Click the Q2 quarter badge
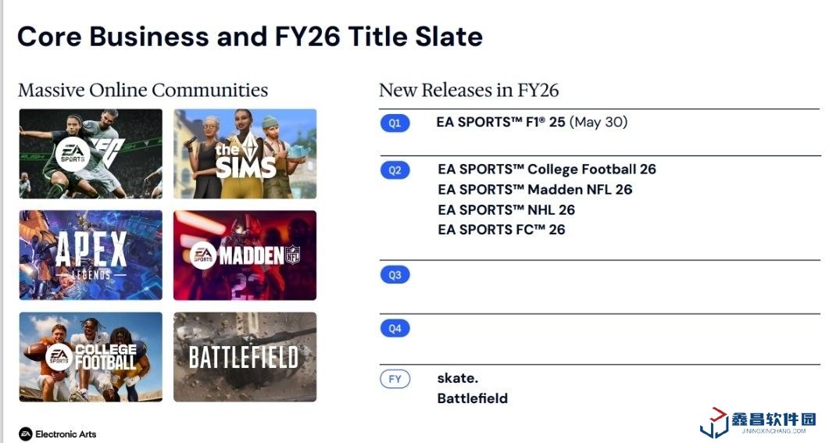Image resolution: width=836 pixels, height=443 pixels. 395,170
